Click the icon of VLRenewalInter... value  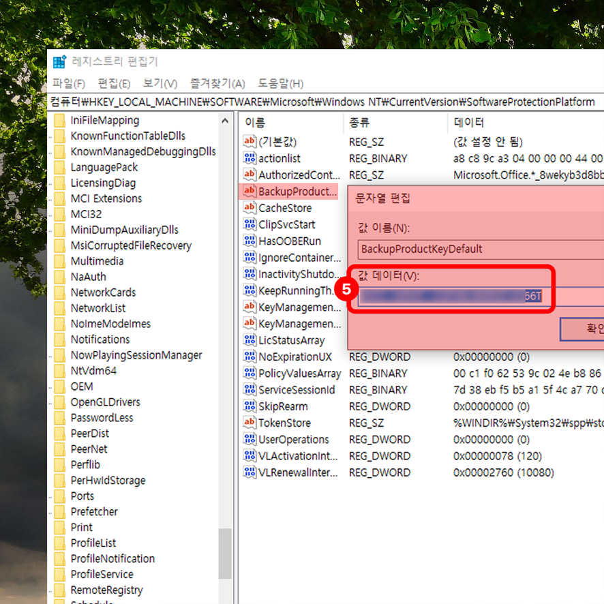pyautogui.click(x=250, y=472)
